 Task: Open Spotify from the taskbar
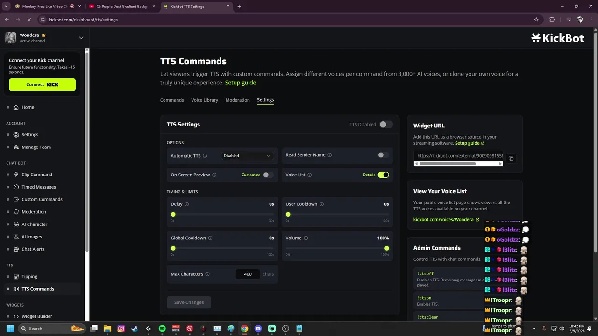coord(162,329)
